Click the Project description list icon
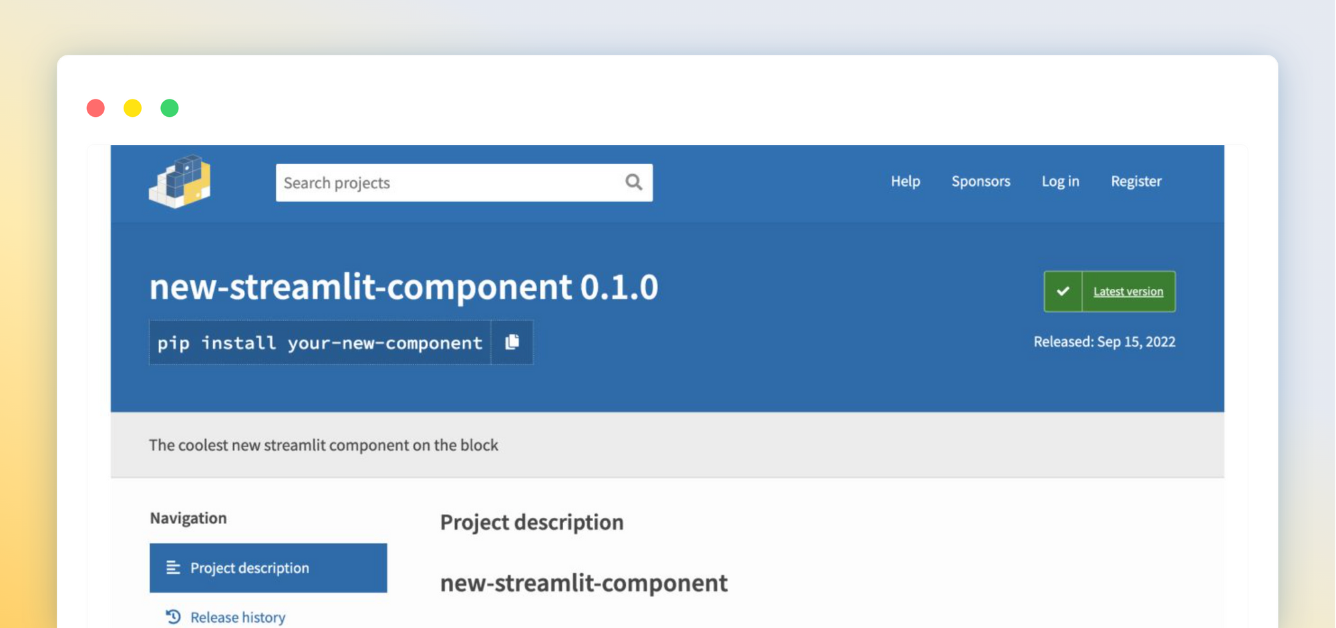Screen dimensions: 1336x628 point(172,567)
